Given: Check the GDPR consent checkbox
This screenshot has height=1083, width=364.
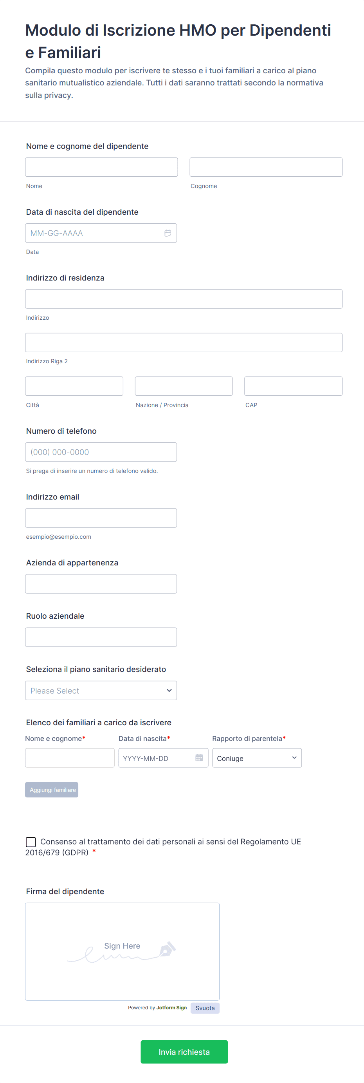Looking at the screenshot, I should [31, 842].
